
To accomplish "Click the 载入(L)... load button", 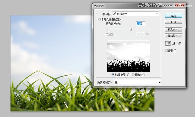I will click(174, 30).
